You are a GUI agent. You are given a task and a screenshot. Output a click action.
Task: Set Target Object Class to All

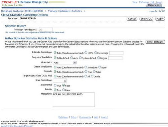tap(86, 76)
